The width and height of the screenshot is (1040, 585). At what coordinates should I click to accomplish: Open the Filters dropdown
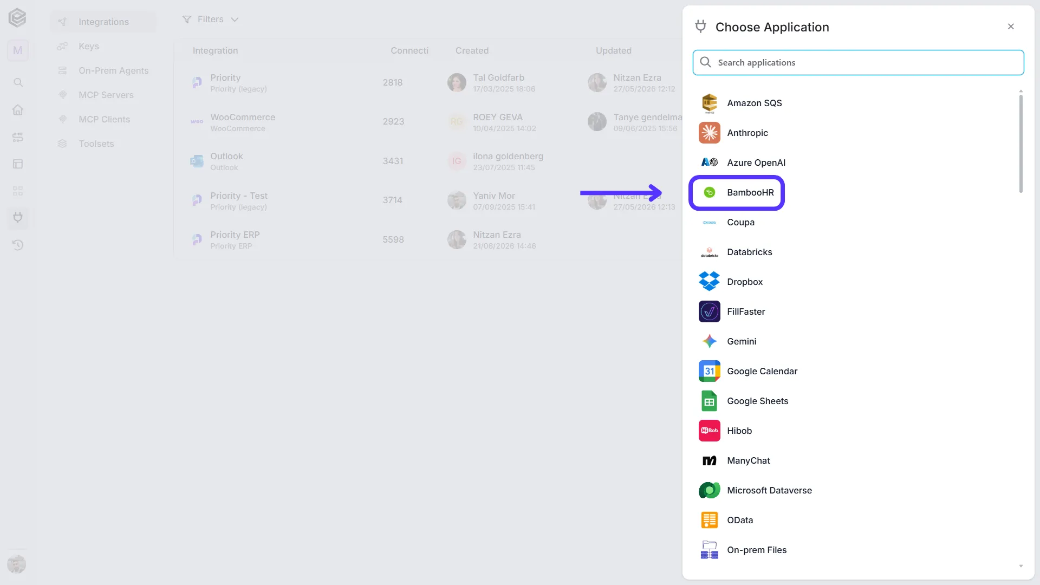210,19
